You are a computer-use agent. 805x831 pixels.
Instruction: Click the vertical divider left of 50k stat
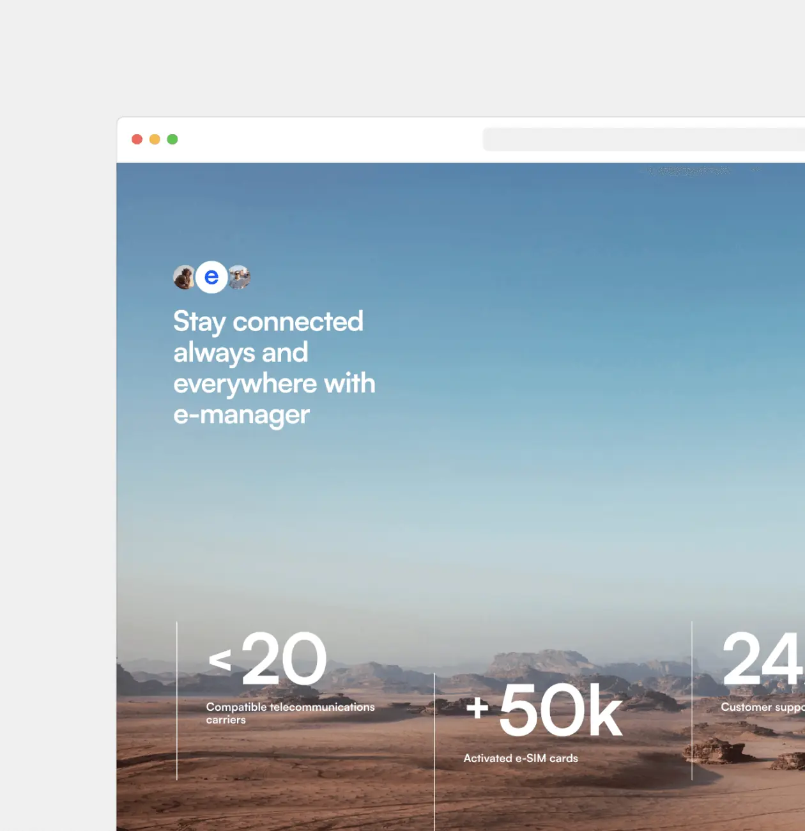434,752
